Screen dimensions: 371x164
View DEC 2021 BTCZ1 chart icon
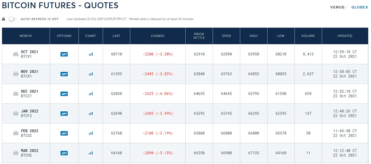[91, 94]
